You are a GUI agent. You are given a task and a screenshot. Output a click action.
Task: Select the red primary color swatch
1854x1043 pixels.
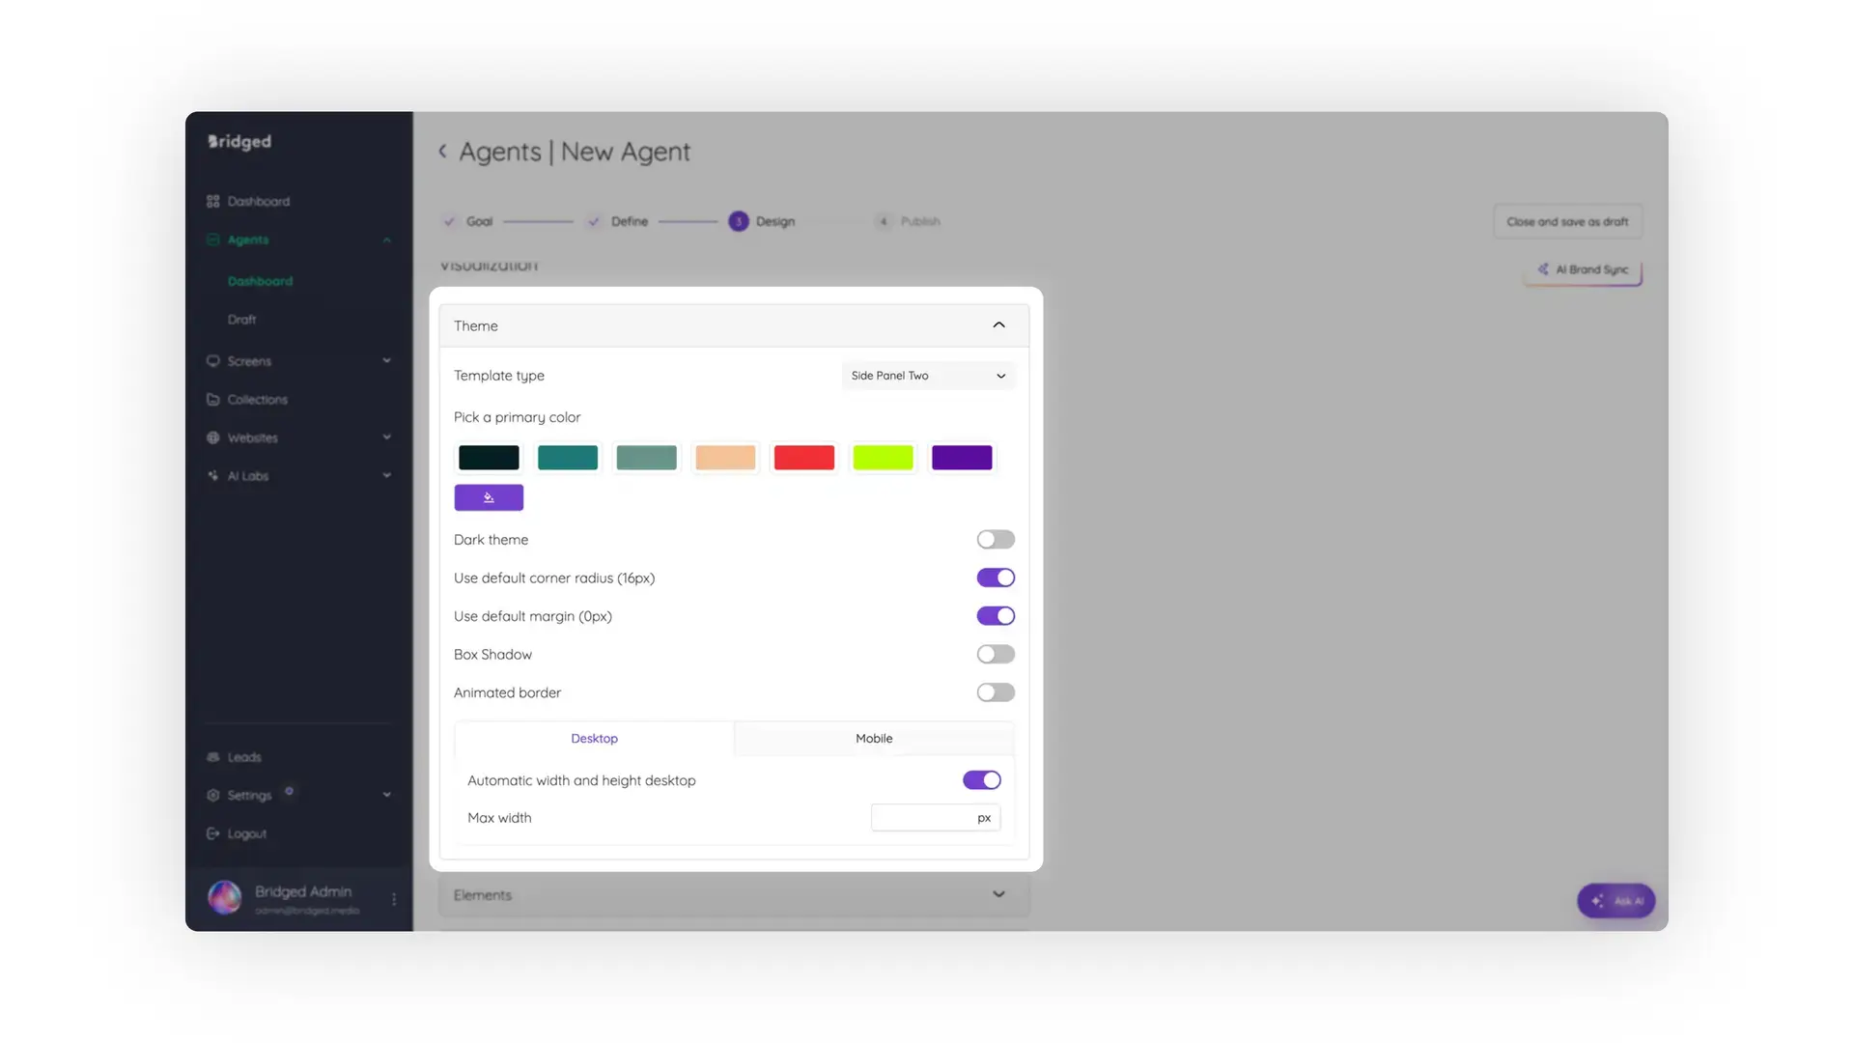click(x=803, y=457)
